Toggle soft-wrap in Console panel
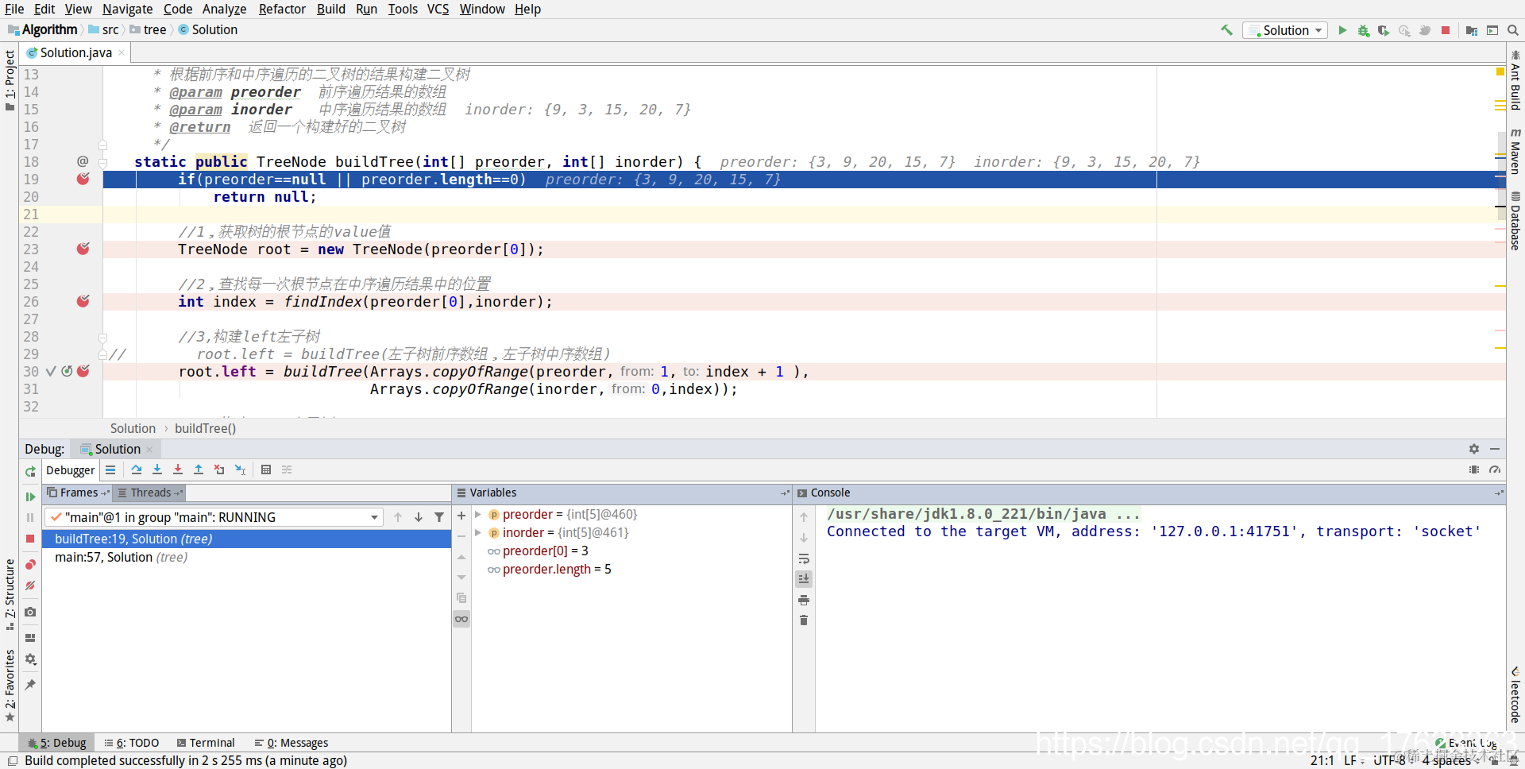 click(x=804, y=558)
